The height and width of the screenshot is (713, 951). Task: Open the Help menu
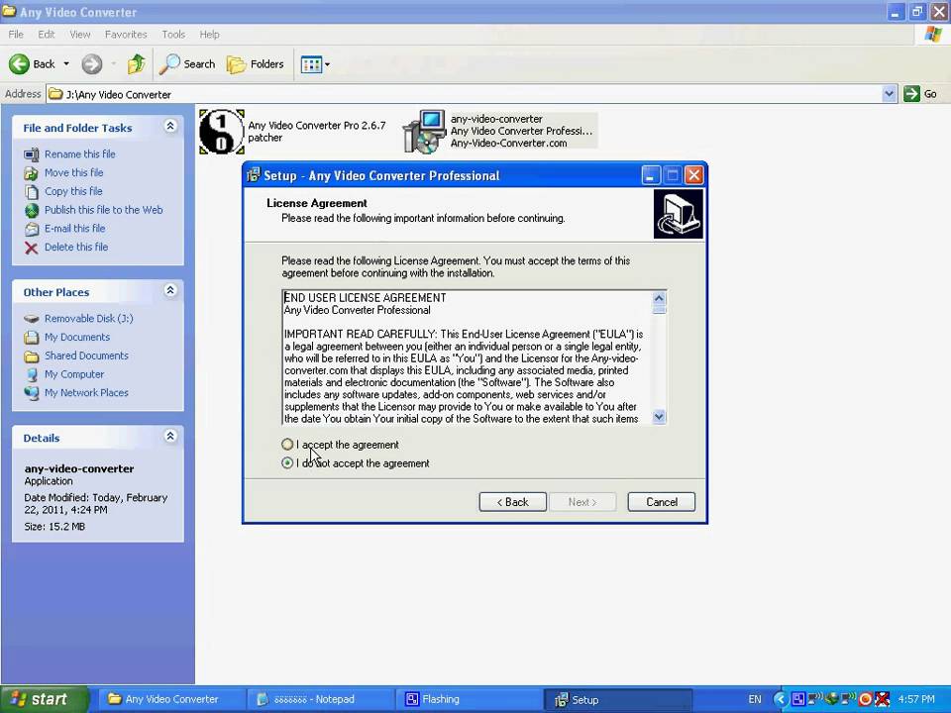pos(209,35)
